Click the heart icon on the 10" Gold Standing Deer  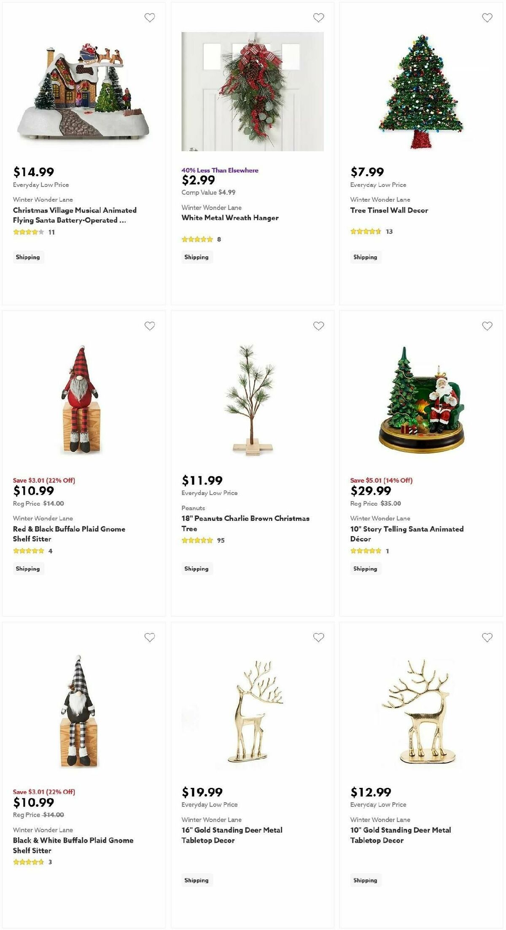[487, 638]
